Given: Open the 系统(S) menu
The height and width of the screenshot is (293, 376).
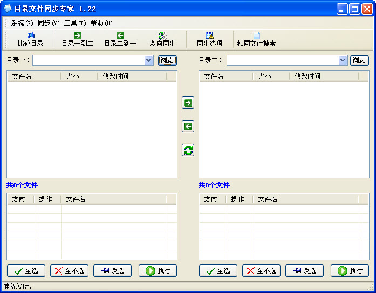Looking at the screenshot, I should tap(22, 23).
